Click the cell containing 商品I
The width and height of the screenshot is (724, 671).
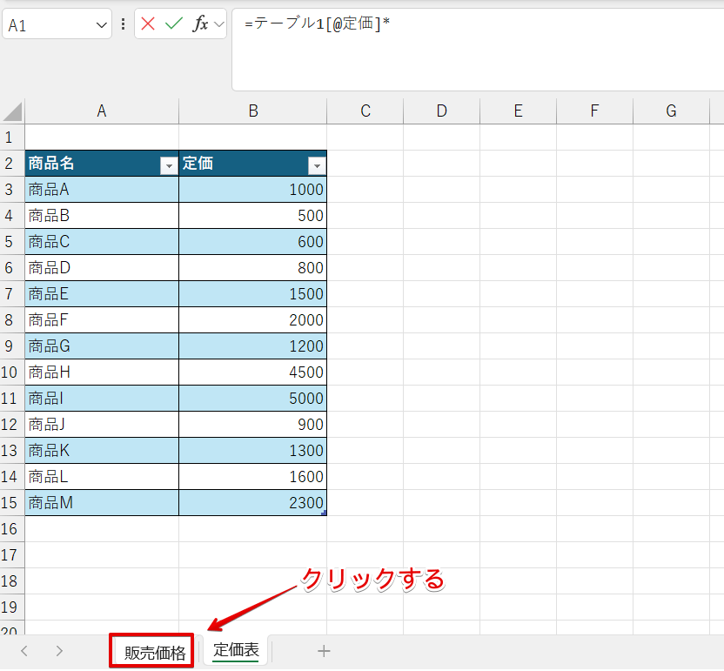pos(102,399)
